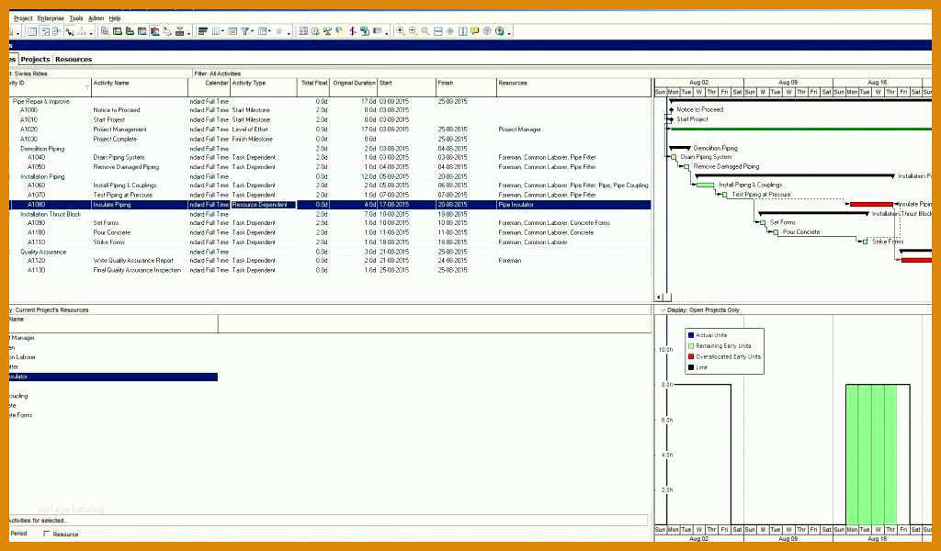Click the Schedule clock icon
The image size is (941, 551).
pyautogui.click(x=315, y=31)
